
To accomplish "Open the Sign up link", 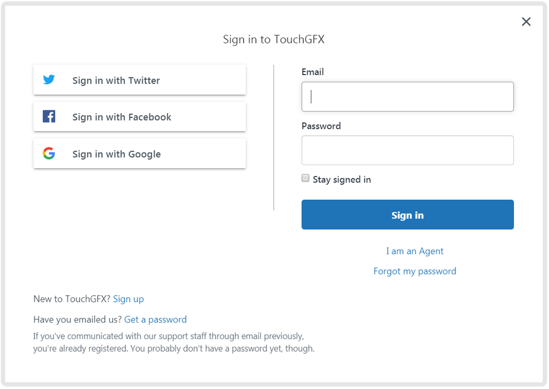I will (128, 300).
